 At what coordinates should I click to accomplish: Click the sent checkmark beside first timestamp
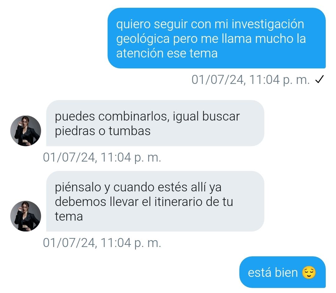tap(319, 80)
